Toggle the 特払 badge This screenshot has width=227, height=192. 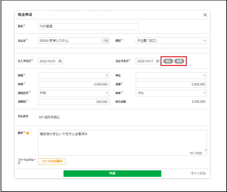(168, 61)
